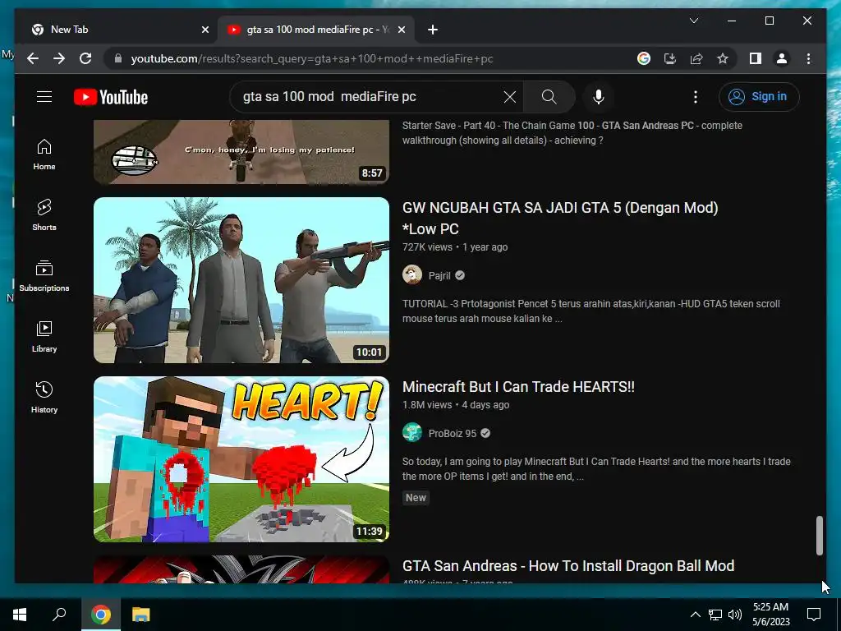This screenshot has width=841, height=631.
Task: Open Library in the sidebar
Action: pyautogui.click(x=44, y=336)
